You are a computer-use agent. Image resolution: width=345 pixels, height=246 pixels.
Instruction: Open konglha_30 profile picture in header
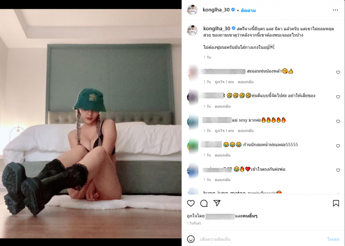click(192, 10)
